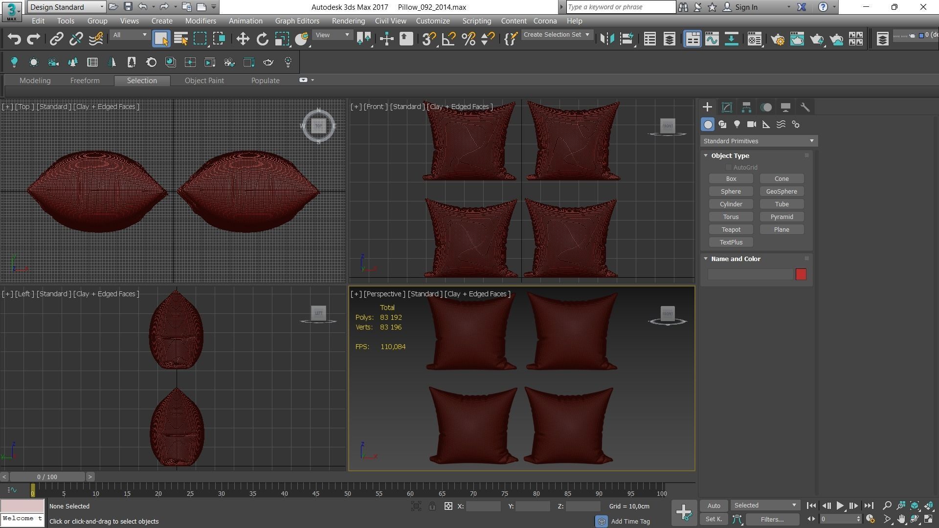Play the animation
This screenshot has height=528, width=939.
click(840, 506)
